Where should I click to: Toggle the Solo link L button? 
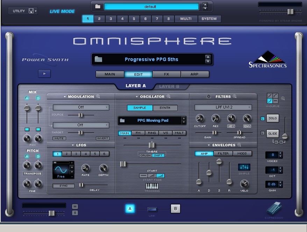pos(263,119)
